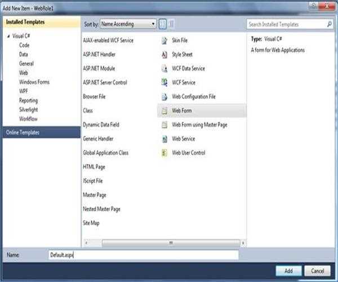Choose the Web User Control icon

click(x=164, y=153)
